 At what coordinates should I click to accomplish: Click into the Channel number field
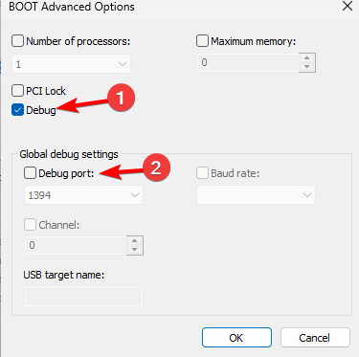click(76, 245)
